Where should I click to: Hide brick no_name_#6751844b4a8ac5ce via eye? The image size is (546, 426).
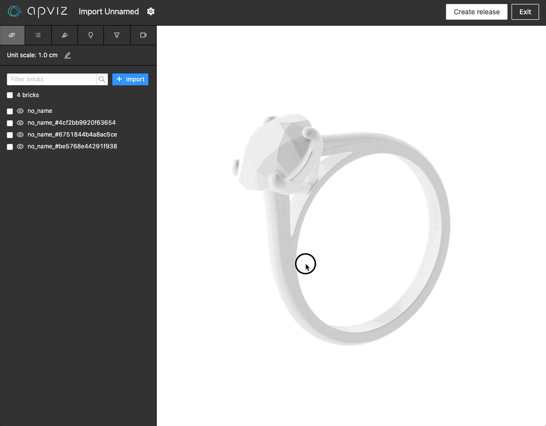point(20,135)
